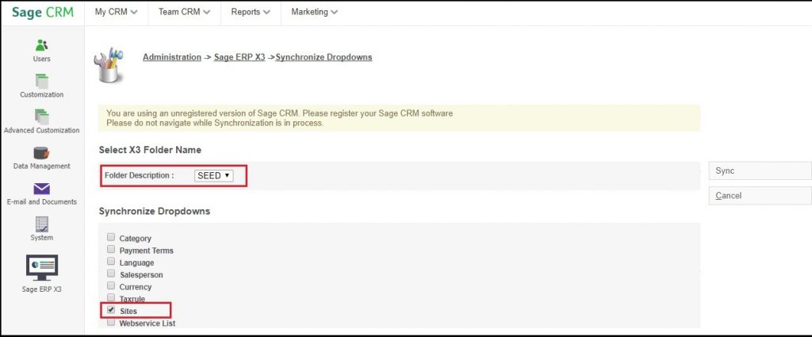Click the Users label in sidebar
Viewport: 812px width, 337px height.
(41, 59)
